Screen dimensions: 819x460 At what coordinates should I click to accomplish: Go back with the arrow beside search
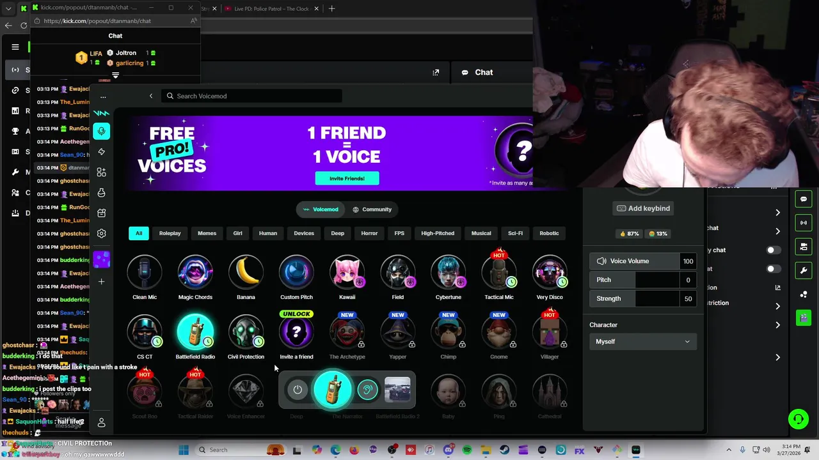[x=151, y=96]
